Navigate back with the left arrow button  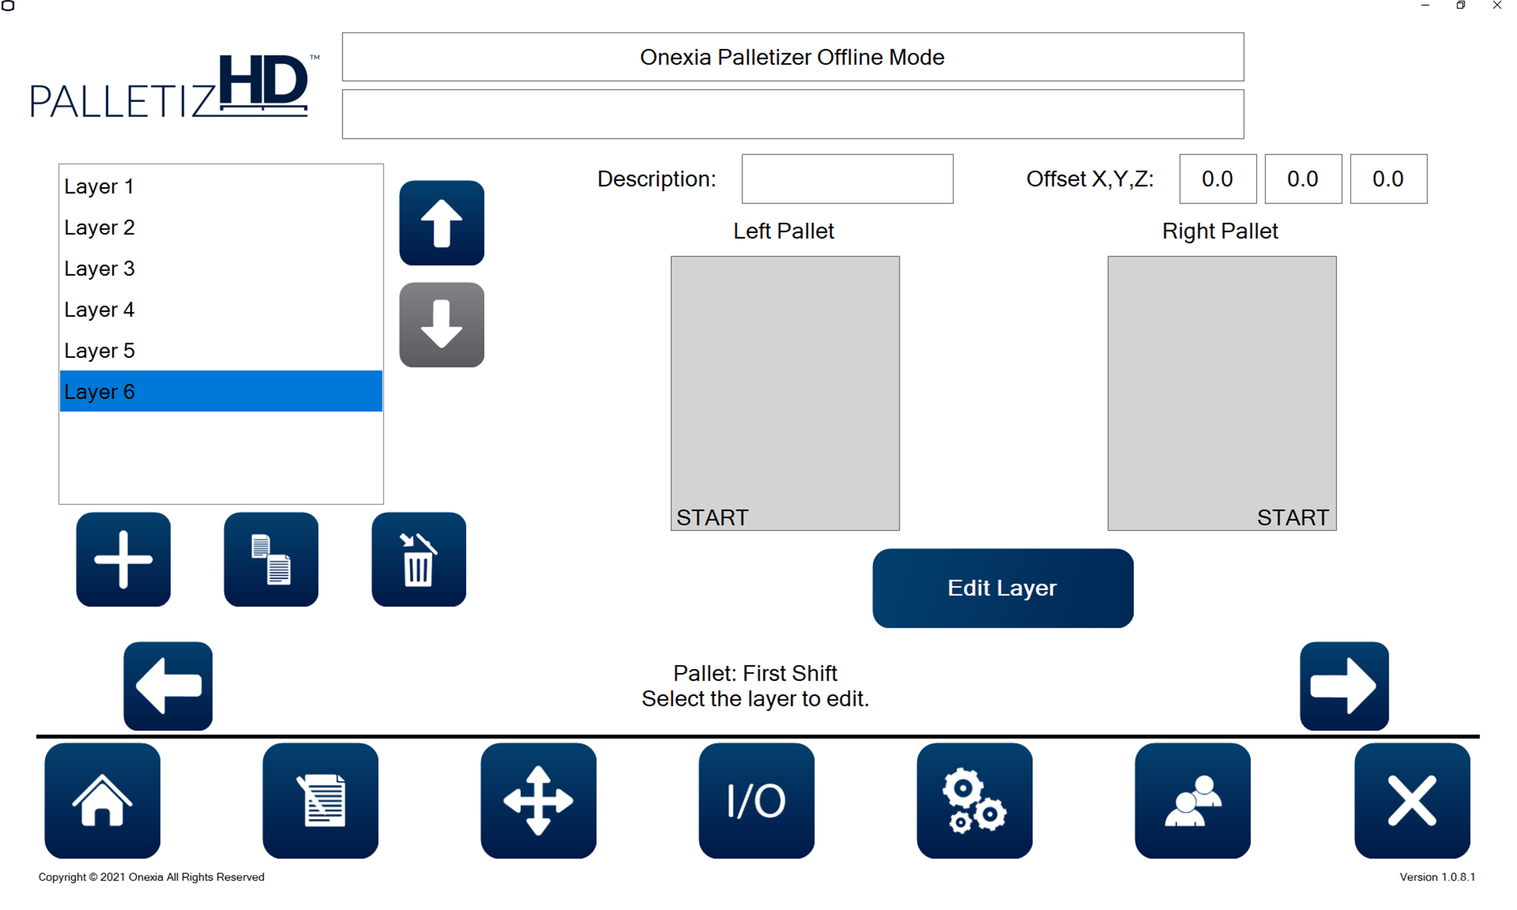[167, 686]
